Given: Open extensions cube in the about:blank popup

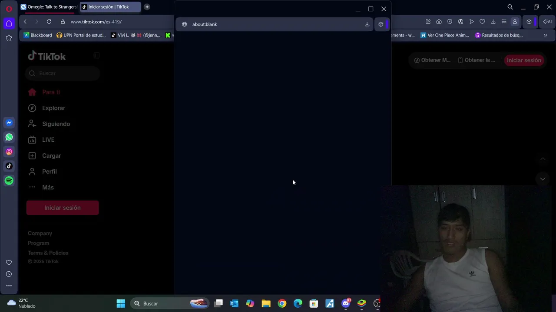Looking at the screenshot, I should point(381,24).
